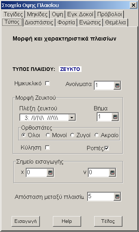Viewport: 139px width, 232px height.
Task: Uncheck the Ροπές checkbox
Action: click(x=107, y=148)
